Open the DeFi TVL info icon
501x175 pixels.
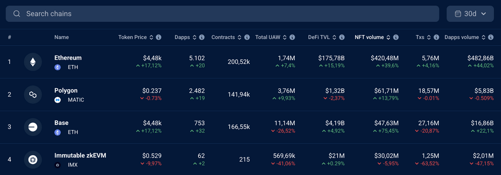pyautogui.click(x=342, y=37)
